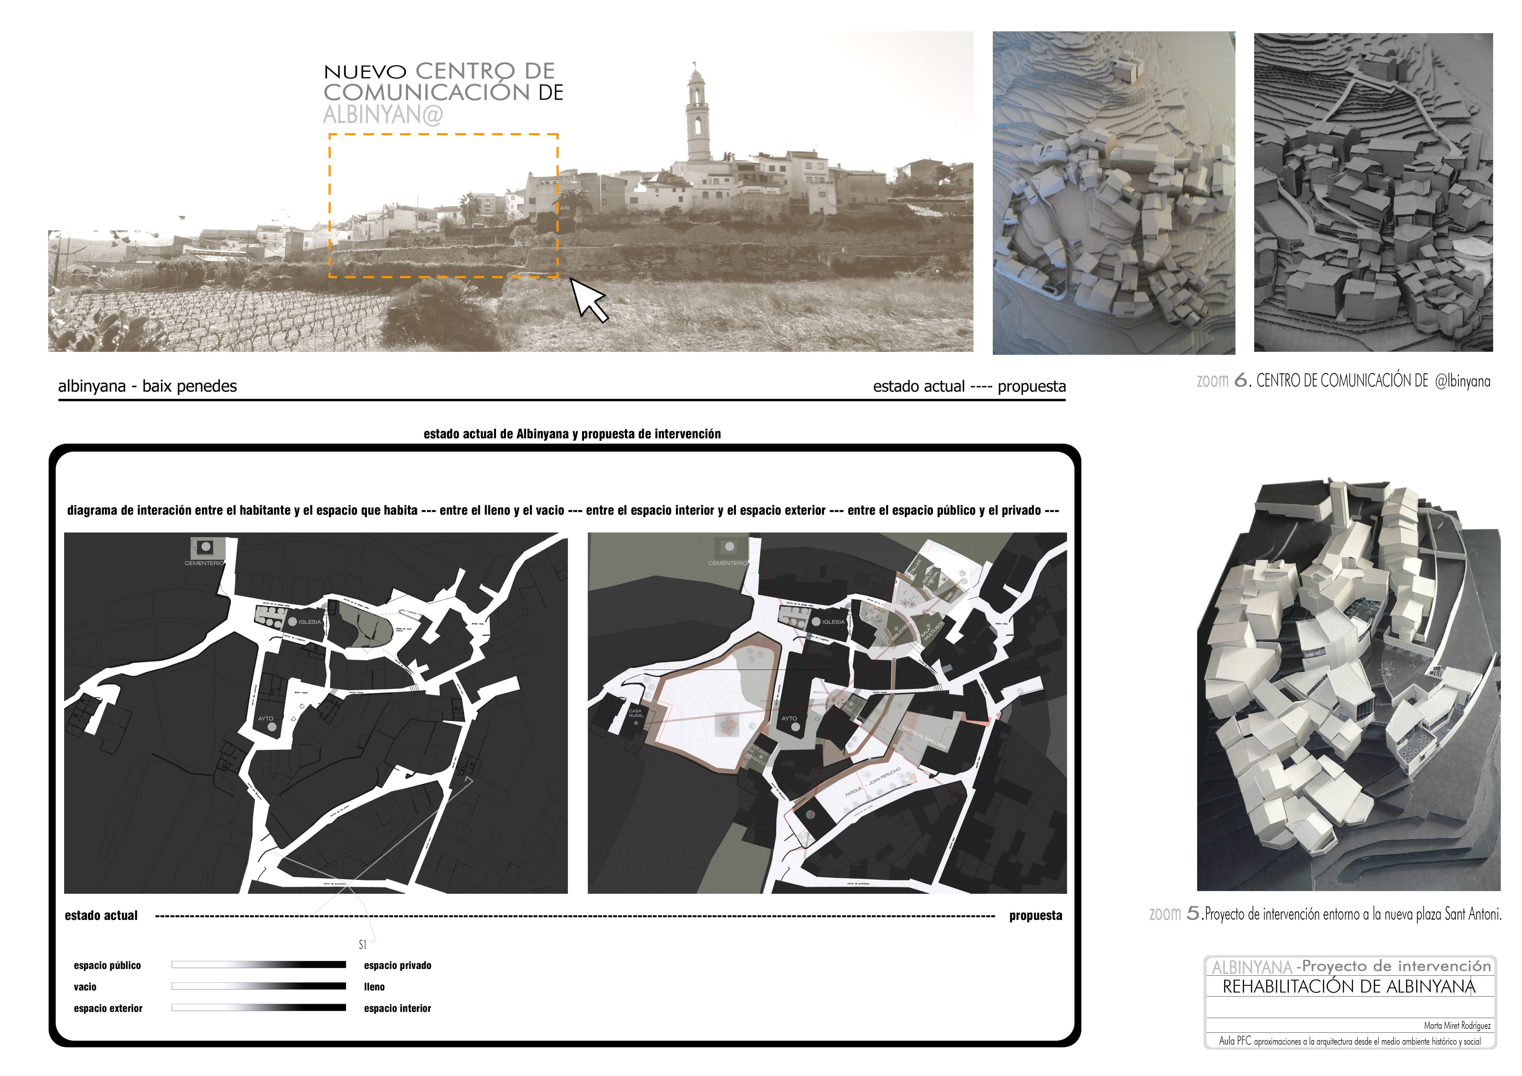This screenshot has height=1076, width=1522.
Task: Click the "propuesta" label under the plans
Action: click(x=1035, y=916)
